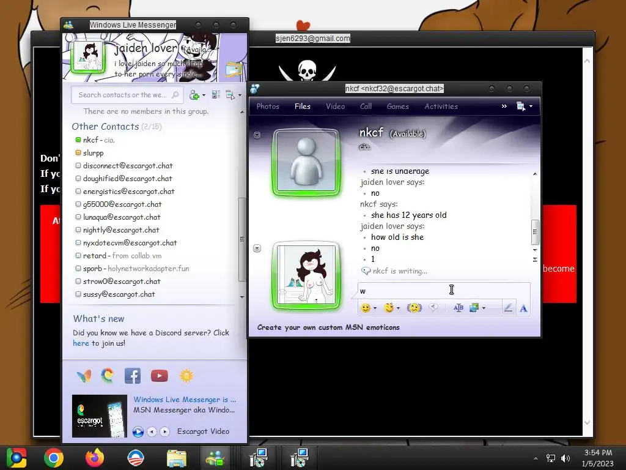Click the chat window show menu icon

click(x=521, y=106)
